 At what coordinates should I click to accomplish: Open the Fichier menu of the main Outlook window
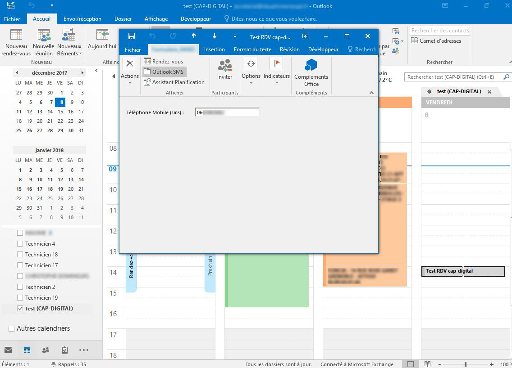pyautogui.click(x=12, y=19)
